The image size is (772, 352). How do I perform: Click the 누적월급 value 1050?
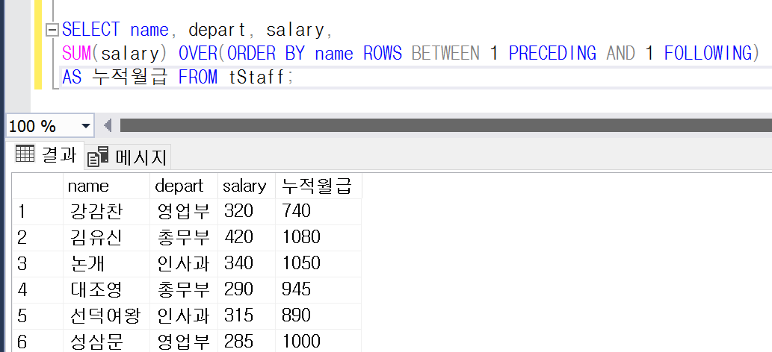[318, 263]
